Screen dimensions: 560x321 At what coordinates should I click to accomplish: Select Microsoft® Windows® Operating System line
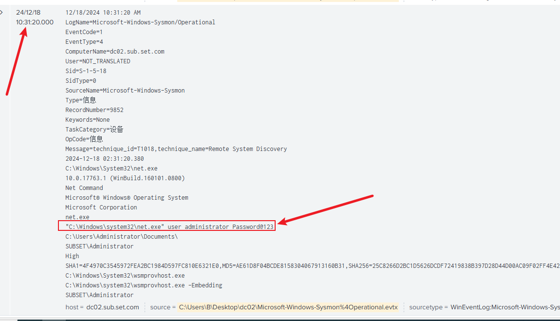coord(127,197)
